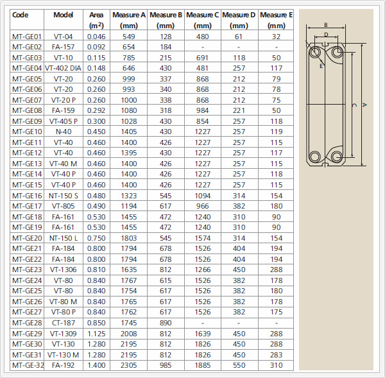Viewport: 385px width, 378px height.
Task: Click the Area (m2) column header
Action: click(96, 20)
